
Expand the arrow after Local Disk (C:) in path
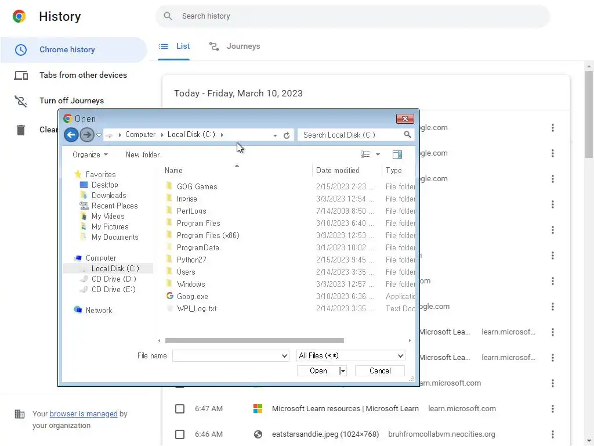(x=222, y=135)
